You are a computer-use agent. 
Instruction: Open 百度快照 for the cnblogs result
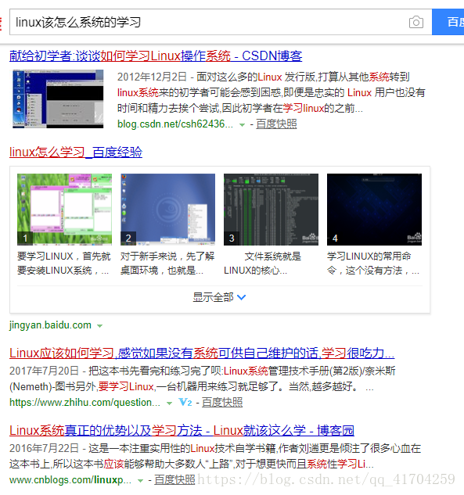pyautogui.click(x=174, y=480)
